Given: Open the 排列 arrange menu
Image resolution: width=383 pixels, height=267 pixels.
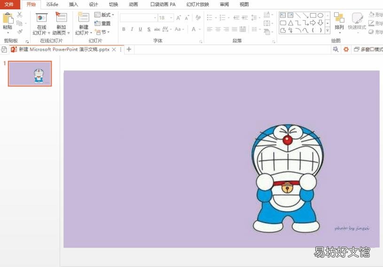Looking at the screenshot, I should coord(339,23).
